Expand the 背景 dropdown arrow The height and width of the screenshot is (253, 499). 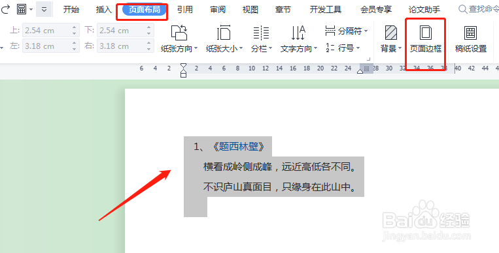pos(400,48)
